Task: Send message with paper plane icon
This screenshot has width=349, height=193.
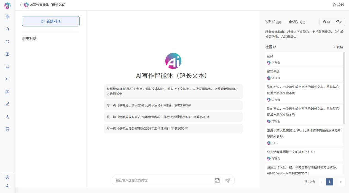Action: pyautogui.click(x=227, y=180)
